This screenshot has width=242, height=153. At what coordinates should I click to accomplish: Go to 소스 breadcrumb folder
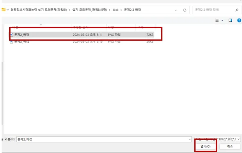[115, 10]
